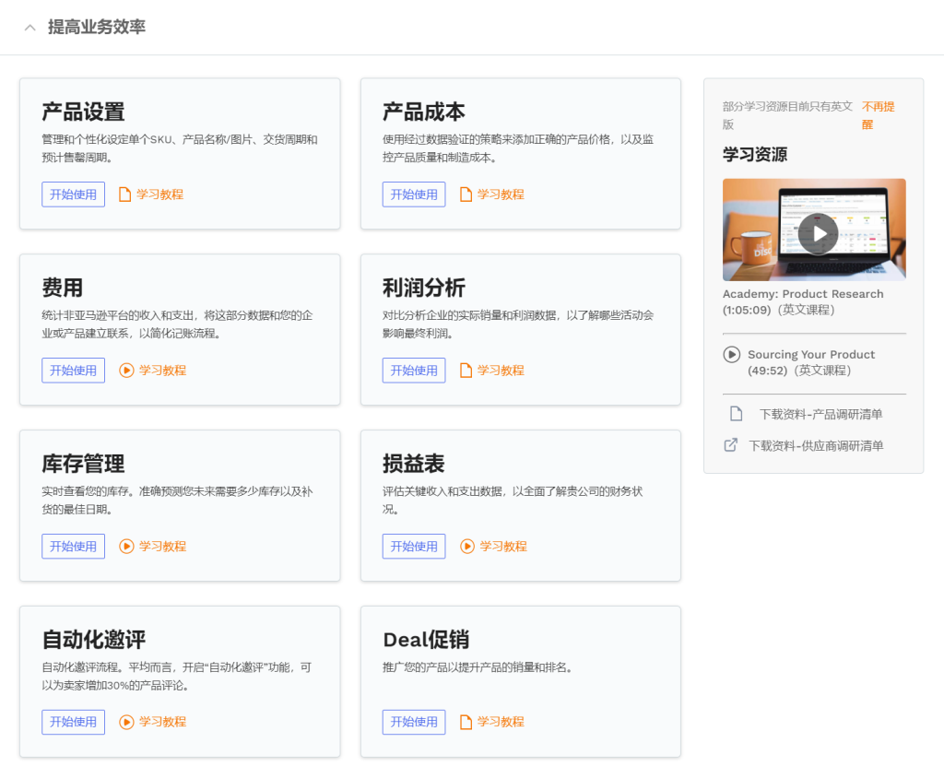This screenshot has height=778, width=944.
Task: Open document icon tutorial for 产品设置
Action: point(124,194)
